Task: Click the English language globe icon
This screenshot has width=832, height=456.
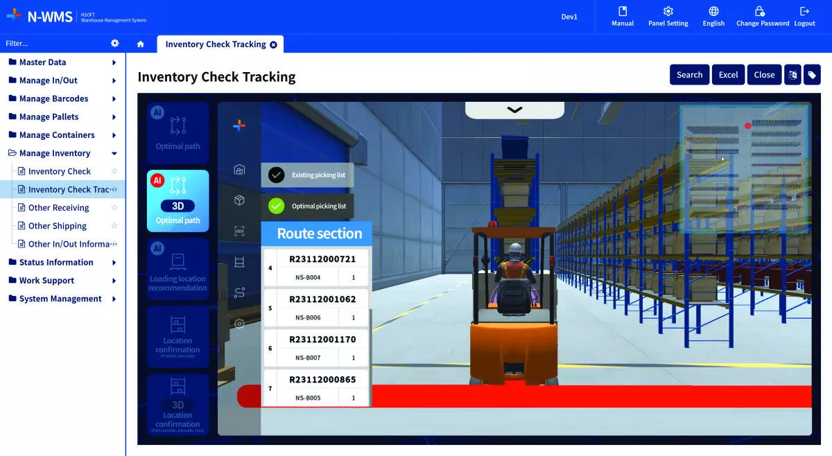Action: [713, 12]
